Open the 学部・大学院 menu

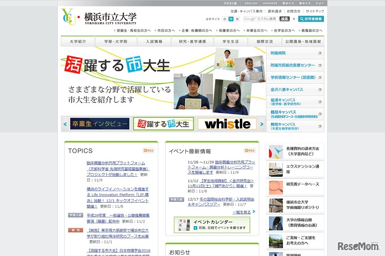pos(116,41)
